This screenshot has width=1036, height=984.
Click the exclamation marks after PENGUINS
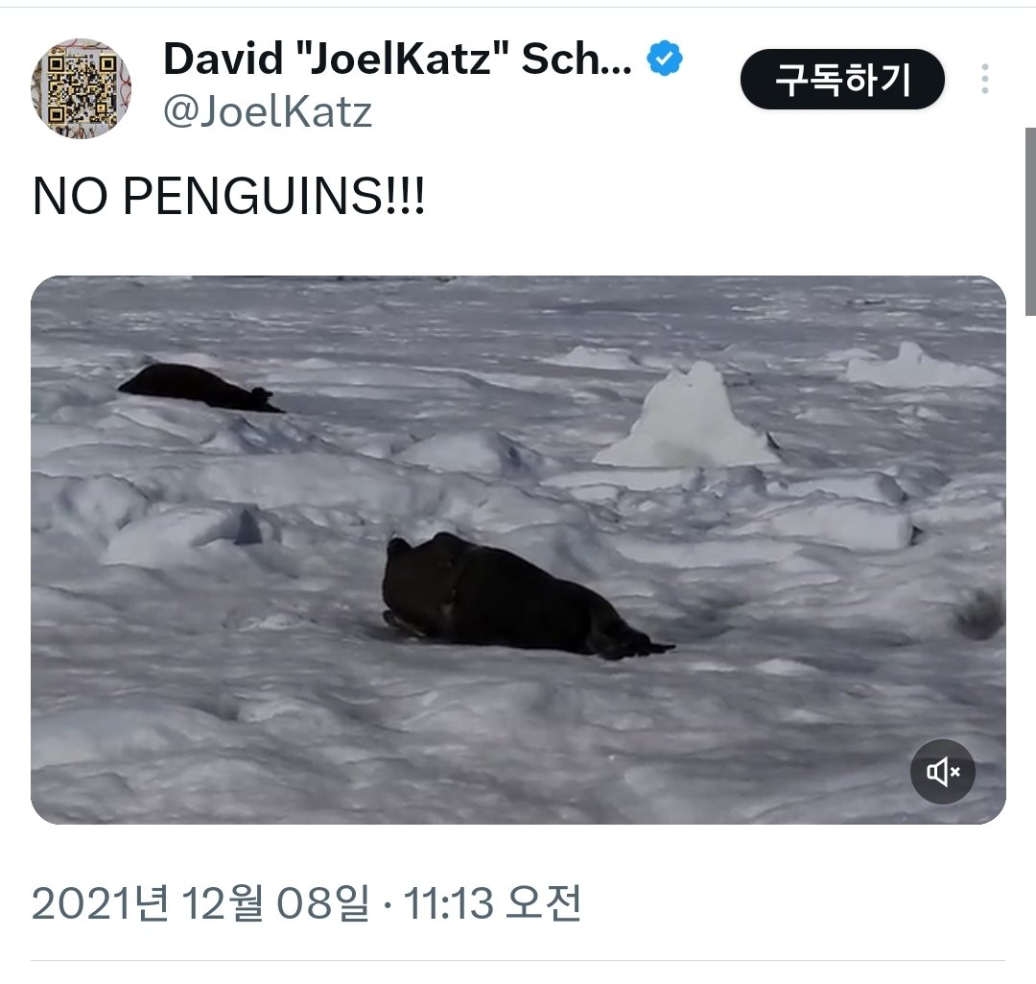pos(405,196)
